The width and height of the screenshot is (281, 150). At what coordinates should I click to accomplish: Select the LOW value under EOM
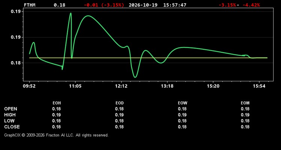click(x=245, y=121)
